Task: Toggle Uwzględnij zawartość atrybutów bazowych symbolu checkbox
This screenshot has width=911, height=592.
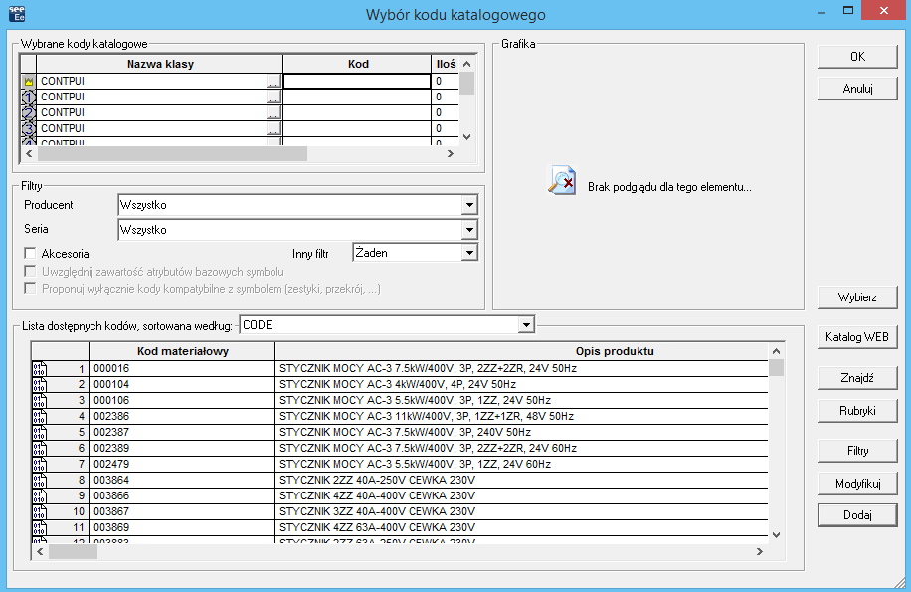Action: pos(30,272)
